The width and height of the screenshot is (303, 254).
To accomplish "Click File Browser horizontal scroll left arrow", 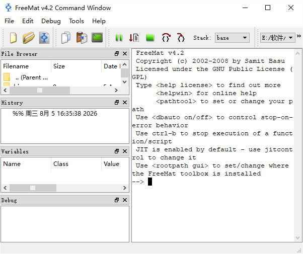I will (5, 90).
